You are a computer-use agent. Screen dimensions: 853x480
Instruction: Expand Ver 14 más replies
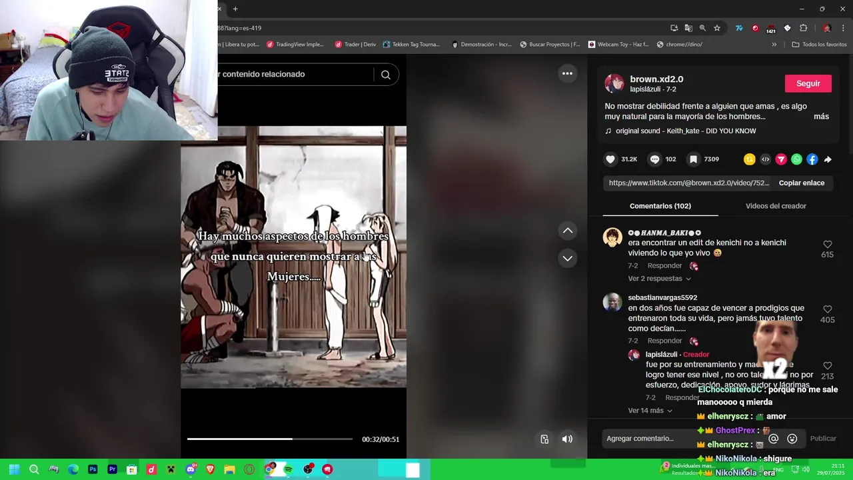pyautogui.click(x=650, y=411)
